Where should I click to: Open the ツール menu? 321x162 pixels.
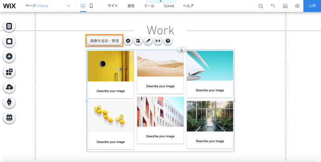pyautogui.click(x=149, y=6)
